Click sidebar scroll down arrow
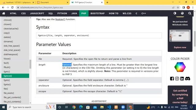The width and height of the screenshot is (196, 110). 30,103
